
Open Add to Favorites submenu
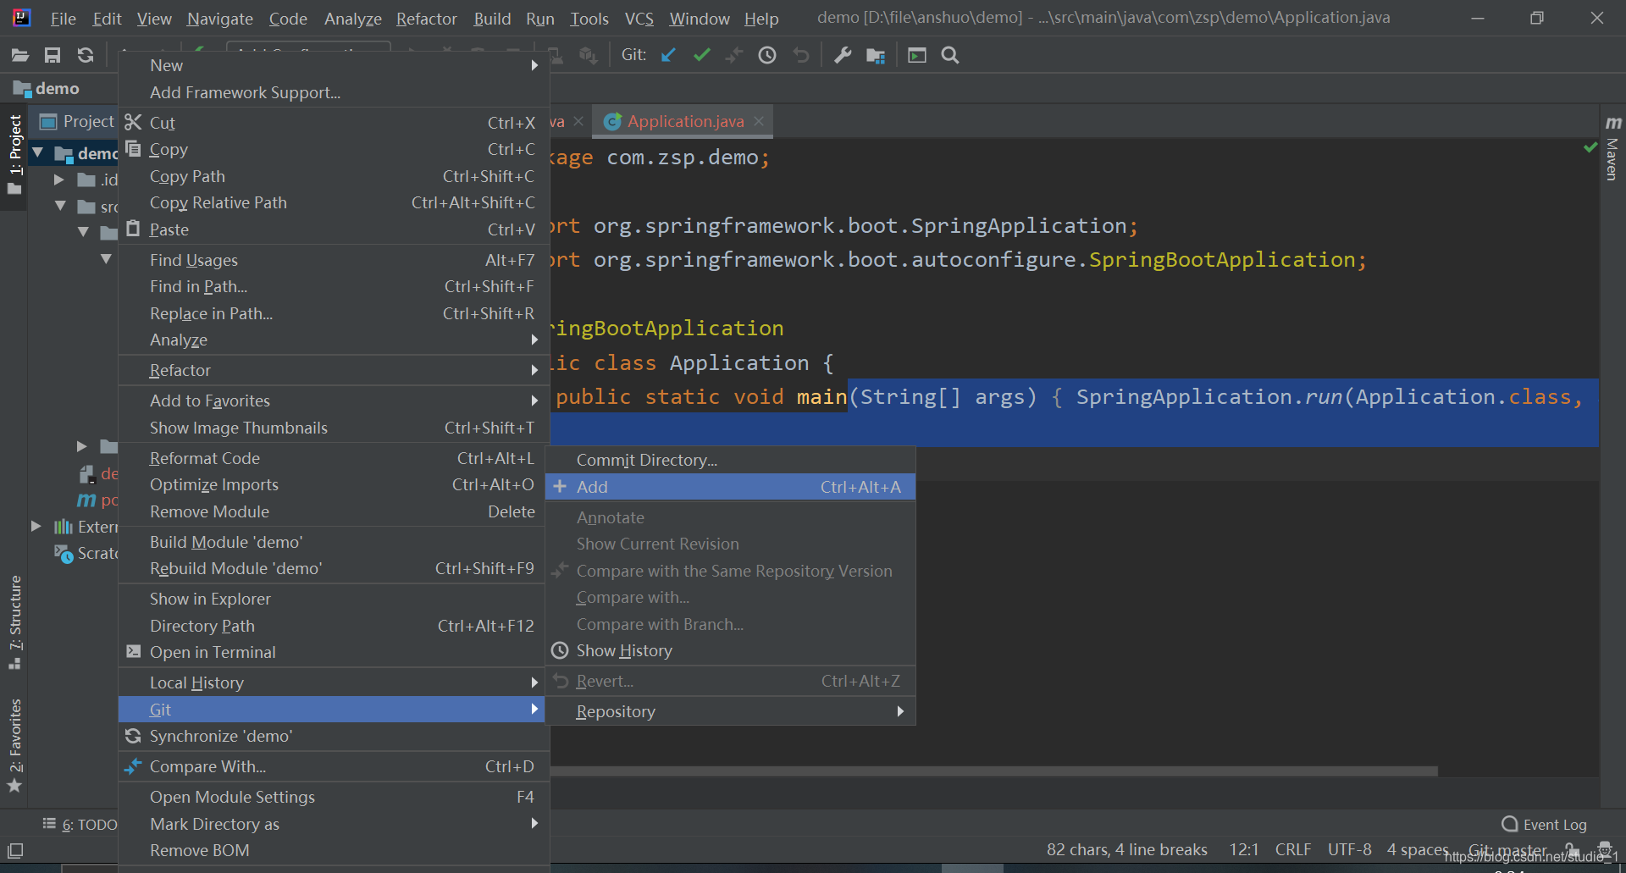334,401
